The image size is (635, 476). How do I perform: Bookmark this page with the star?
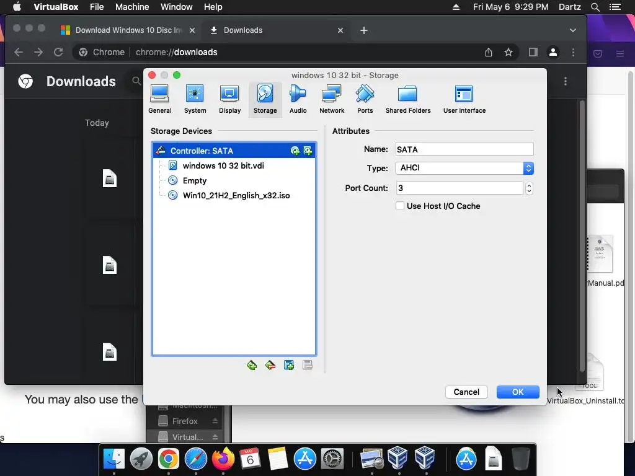tap(508, 52)
